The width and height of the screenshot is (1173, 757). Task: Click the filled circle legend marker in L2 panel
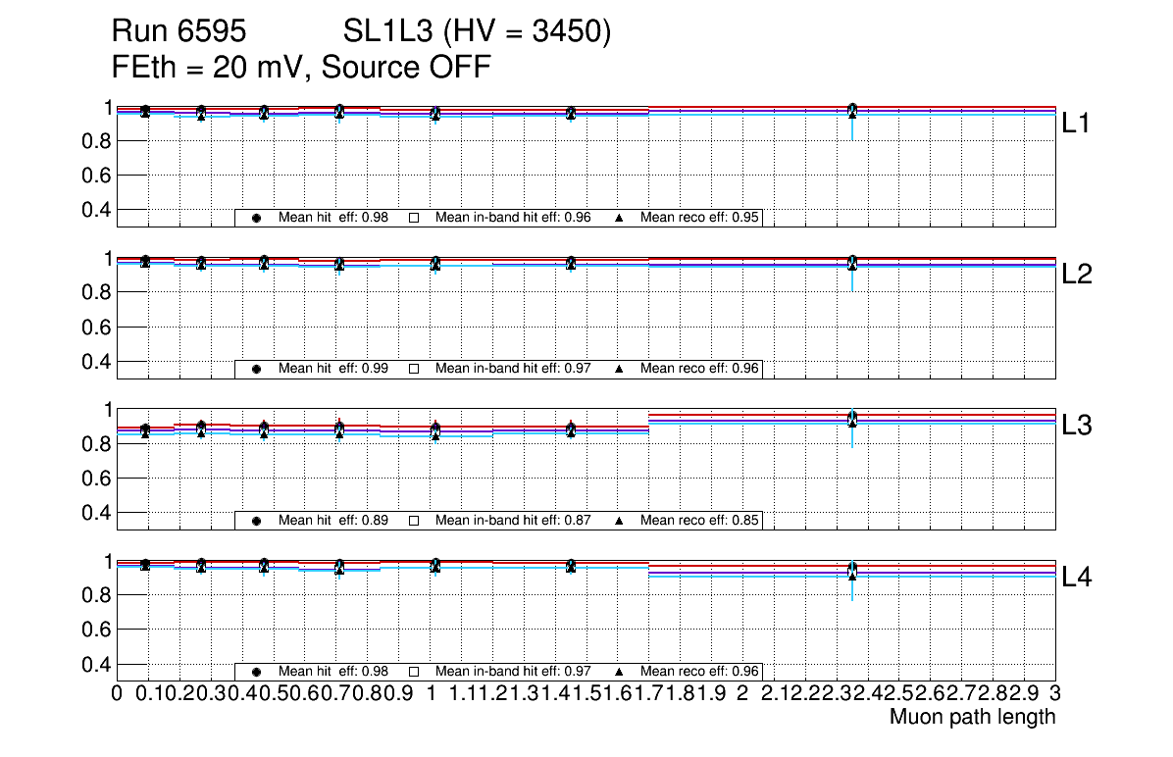pos(256,369)
